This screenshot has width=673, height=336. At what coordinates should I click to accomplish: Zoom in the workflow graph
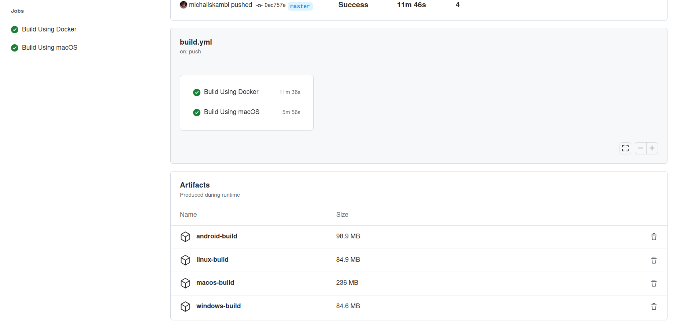[652, 148]
